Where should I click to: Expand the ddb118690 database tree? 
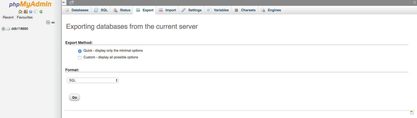coord(3,29)
